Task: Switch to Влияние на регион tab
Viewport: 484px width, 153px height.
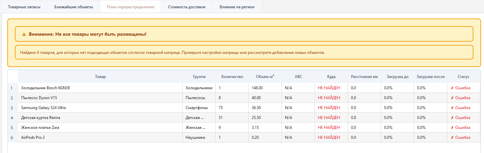Action: pos(237,7)
